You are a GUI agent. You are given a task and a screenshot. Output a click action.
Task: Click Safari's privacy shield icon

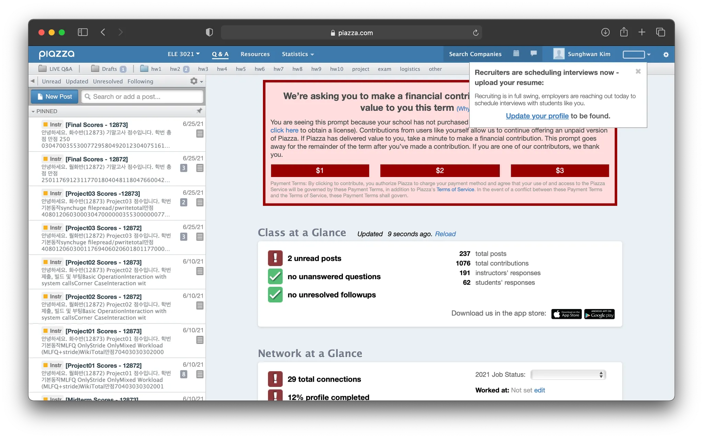tap(209, 33)
